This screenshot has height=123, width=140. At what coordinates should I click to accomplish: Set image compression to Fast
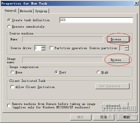[56, 72]
